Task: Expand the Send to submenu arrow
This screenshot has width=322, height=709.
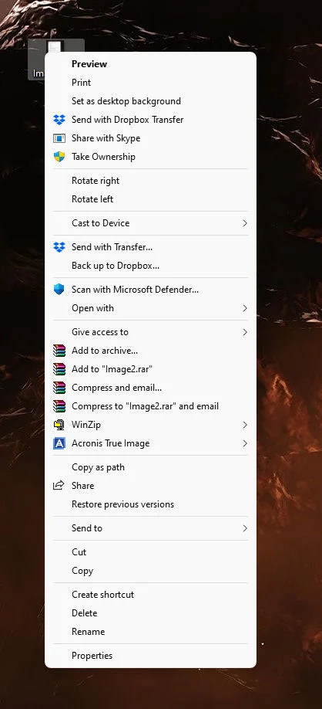Action: click(x=245, y=528)
